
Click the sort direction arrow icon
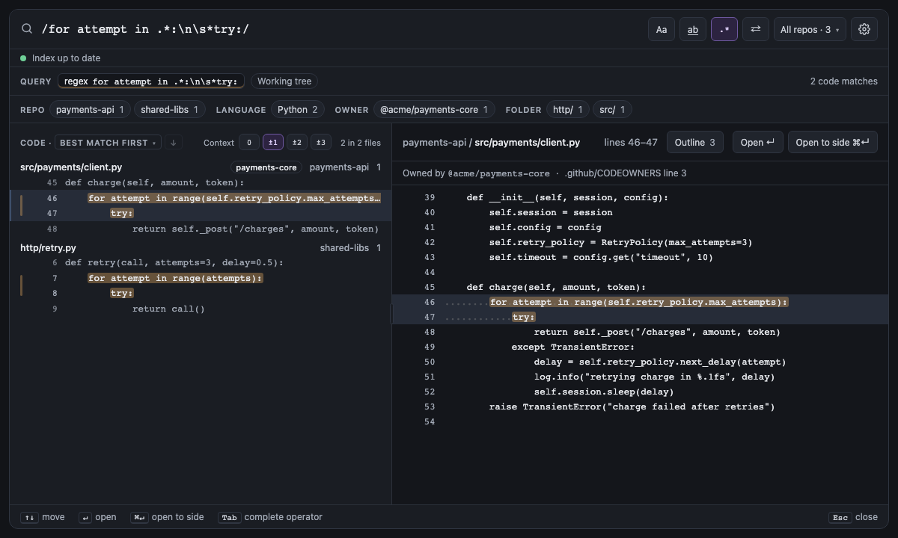pyautogui.click(x=173, y=143)
